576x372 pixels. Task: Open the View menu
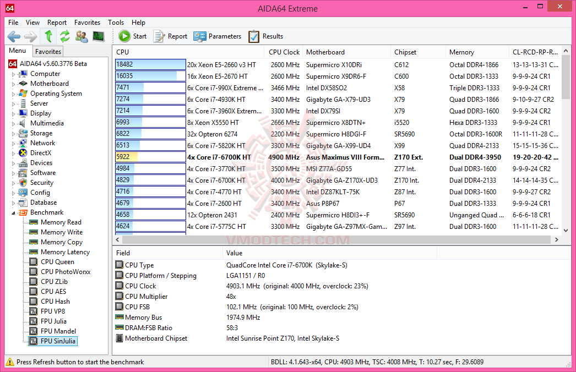pos(32,23)
